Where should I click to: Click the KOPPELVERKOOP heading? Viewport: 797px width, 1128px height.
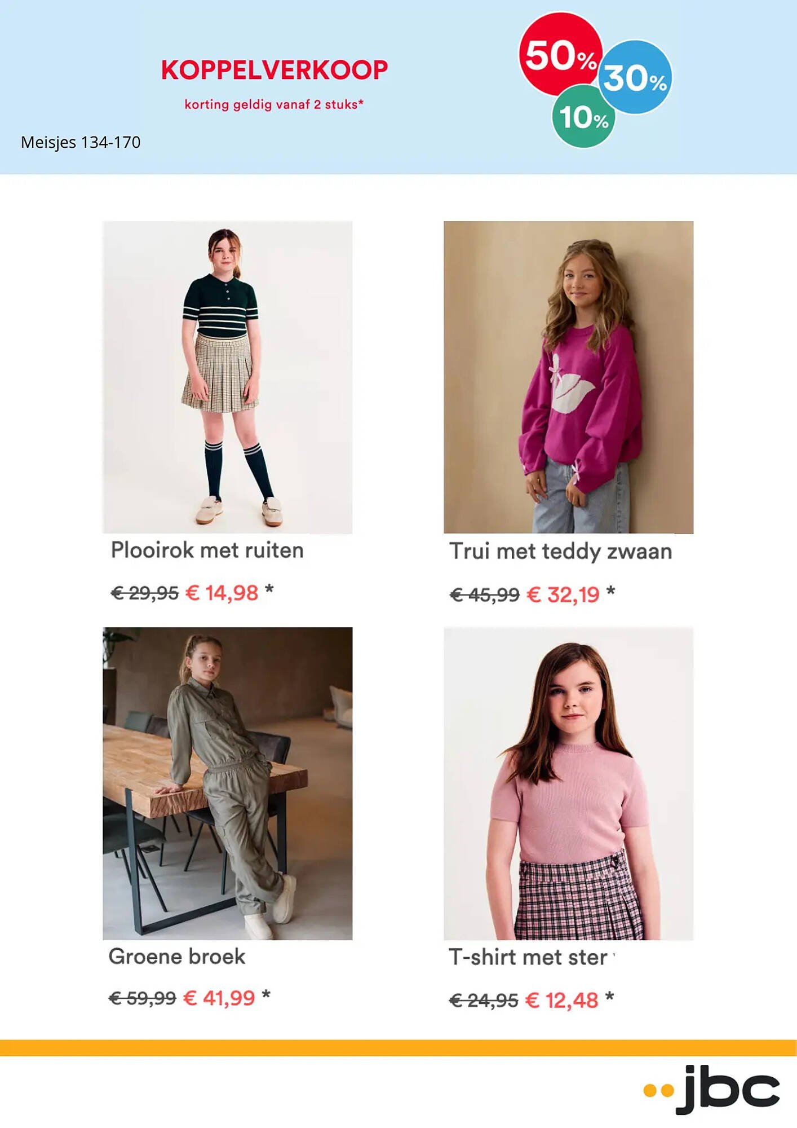point(274,70)
